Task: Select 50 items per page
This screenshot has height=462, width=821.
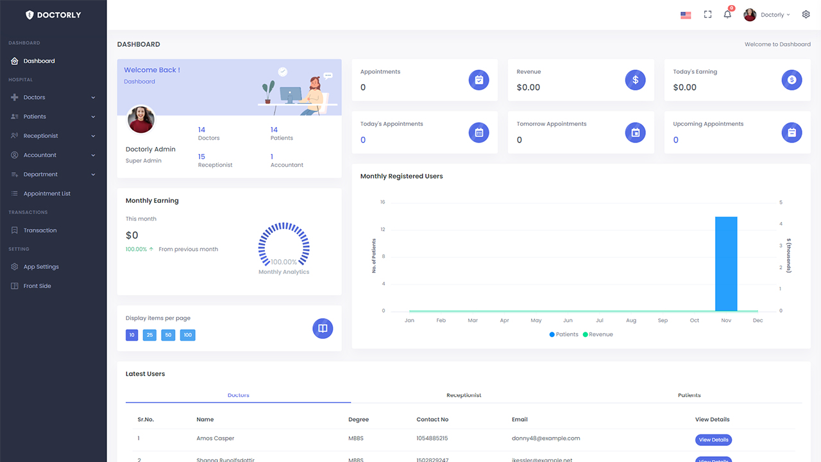Action: pos(168,334)
